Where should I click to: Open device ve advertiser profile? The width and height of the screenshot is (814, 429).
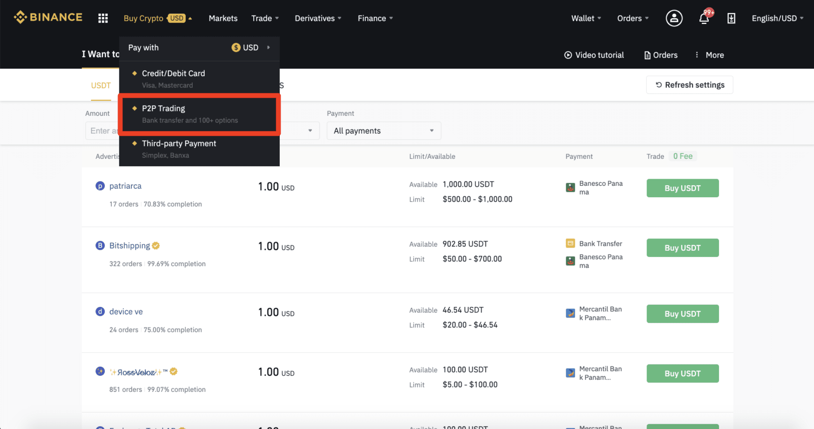point(126,311)
